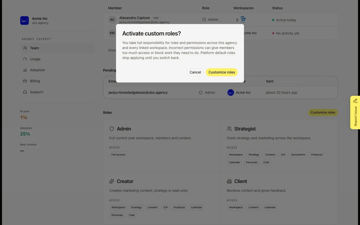This screenshot has height=225, width=360.
Task: Click the AC avatar of Alexandra Capture
Action: coord(112,20)
